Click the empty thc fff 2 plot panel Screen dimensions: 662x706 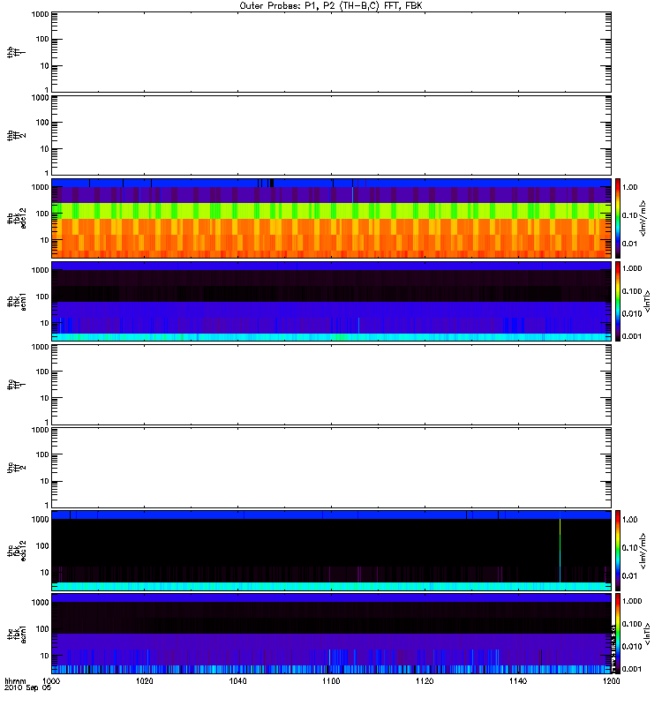point(332,468)
